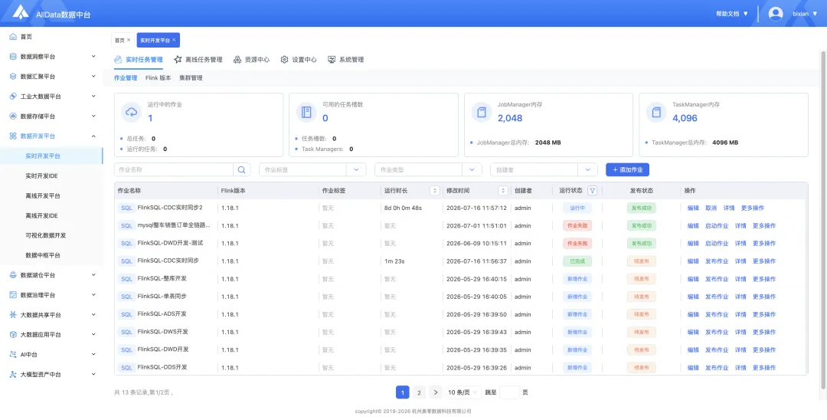Click 详情 for FlinkSQL-ADS开发
This screenshot has width=827, height=420.
(740, 314)
